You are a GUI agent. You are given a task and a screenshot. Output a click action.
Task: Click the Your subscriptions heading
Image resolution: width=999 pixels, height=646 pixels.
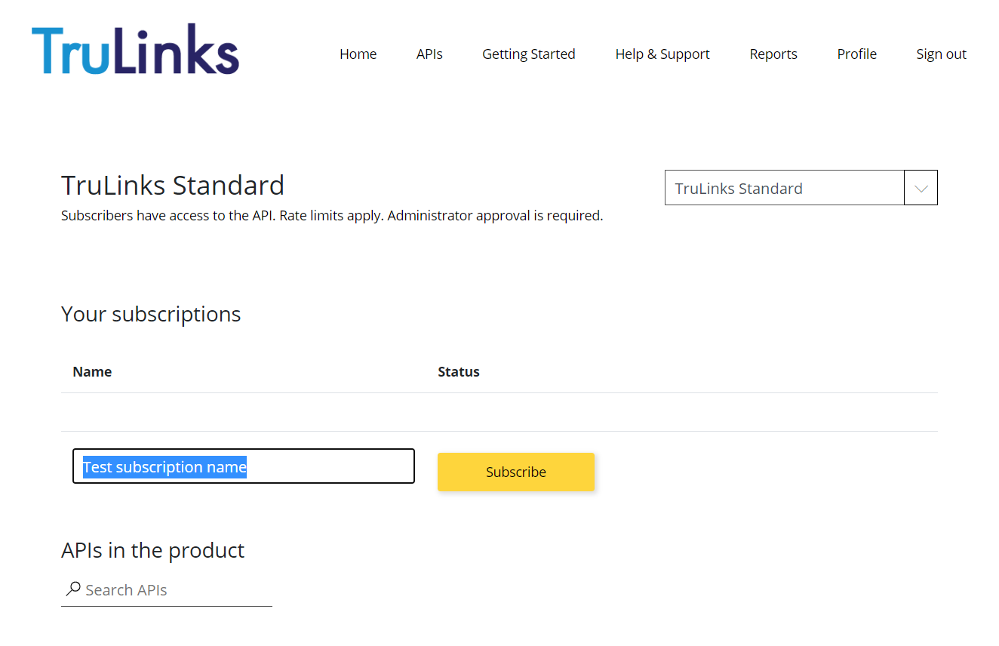coord(151,314)
